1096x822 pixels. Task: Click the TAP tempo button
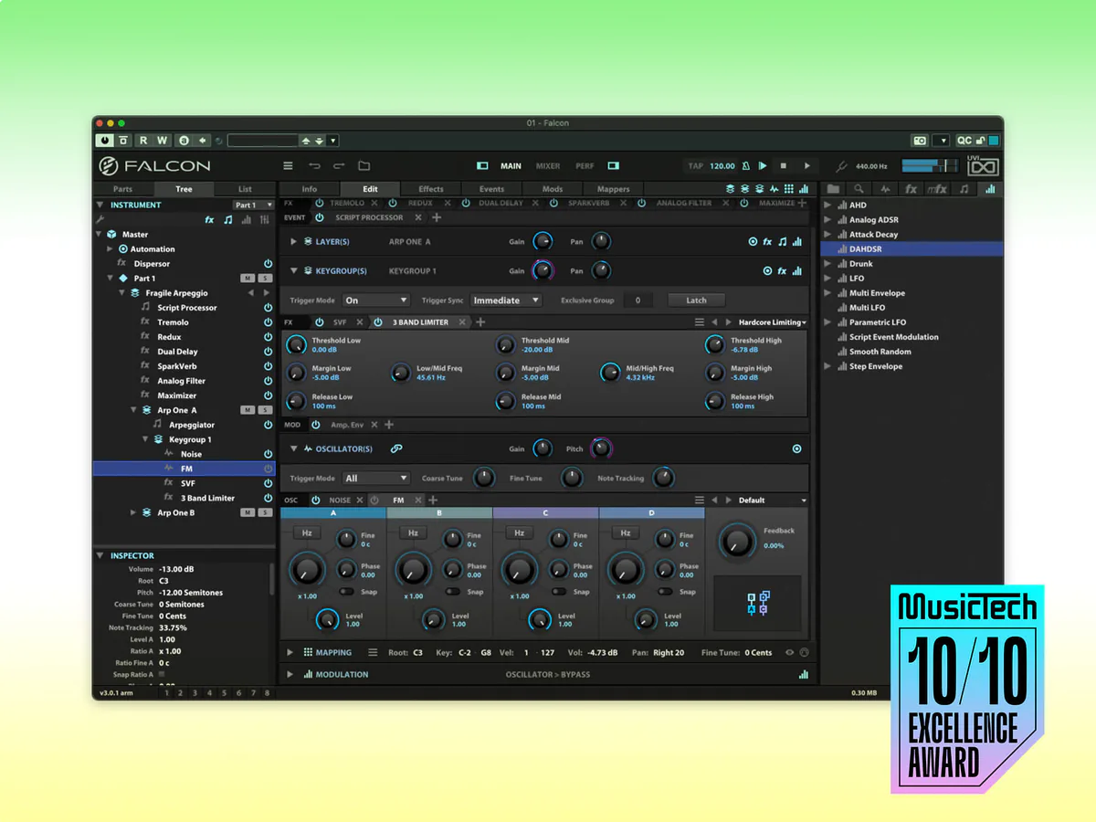[696, 166]
